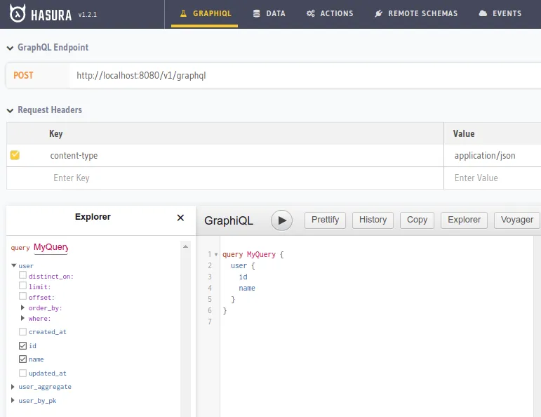This screenshot has height=417, width=541.
Task: Close the Explorer panel with X
Action: (x=180, y=218)
